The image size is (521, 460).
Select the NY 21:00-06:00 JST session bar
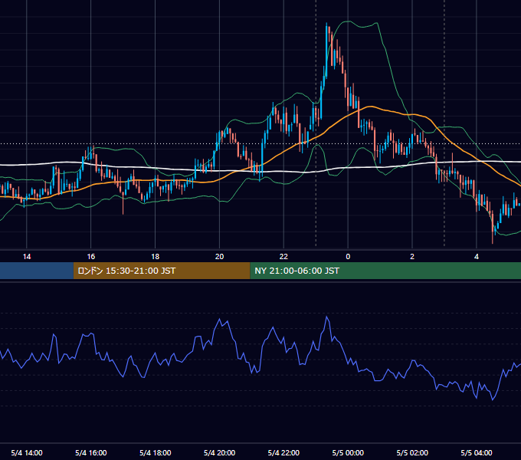[x=385, y=271]
